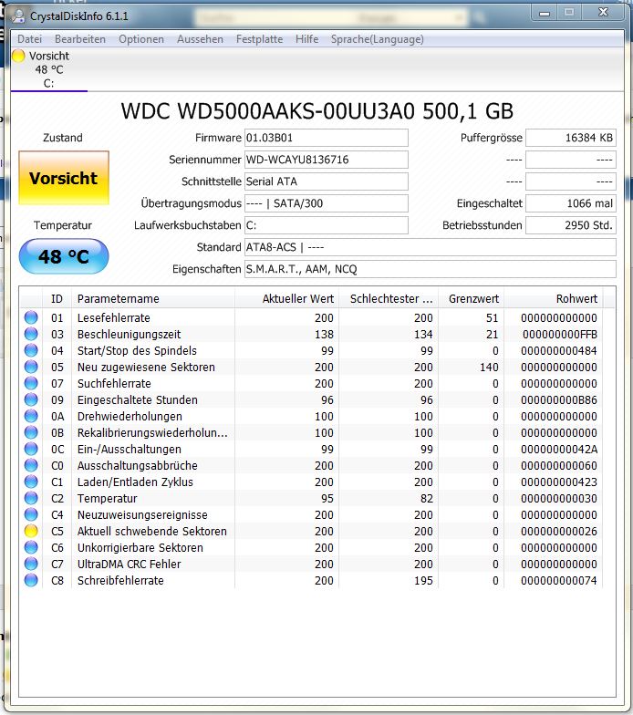Click threshold value 140 for Neu zugewiesene Sektoren
The image size is (633, 715).
pyautogui.click(x=489, y=367)
